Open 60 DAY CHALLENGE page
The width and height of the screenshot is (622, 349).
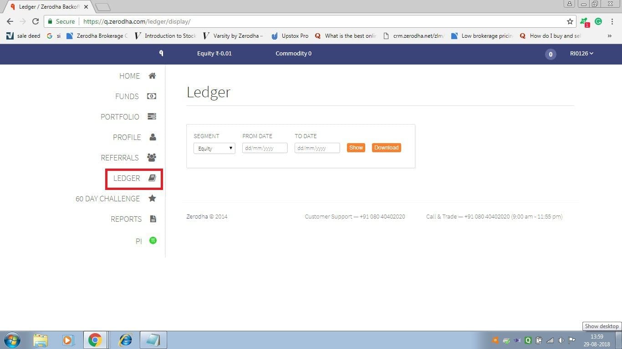pyautogui.click(x=107, y=199)
